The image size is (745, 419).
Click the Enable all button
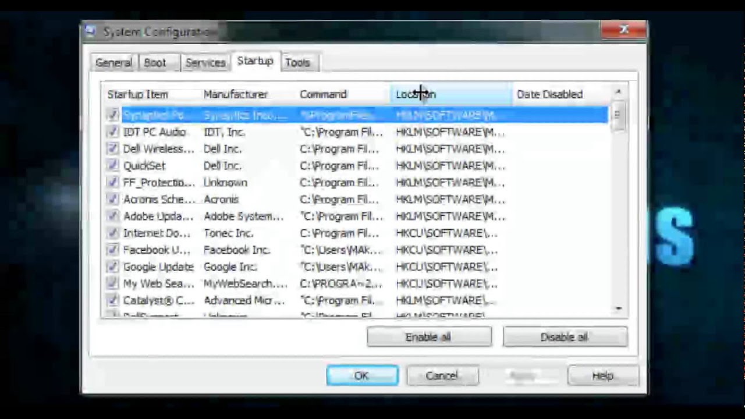429,337
